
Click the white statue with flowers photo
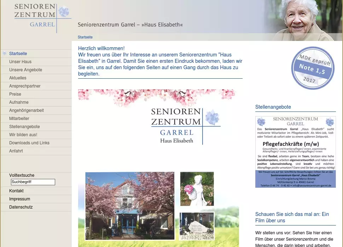tap(197, 189)
